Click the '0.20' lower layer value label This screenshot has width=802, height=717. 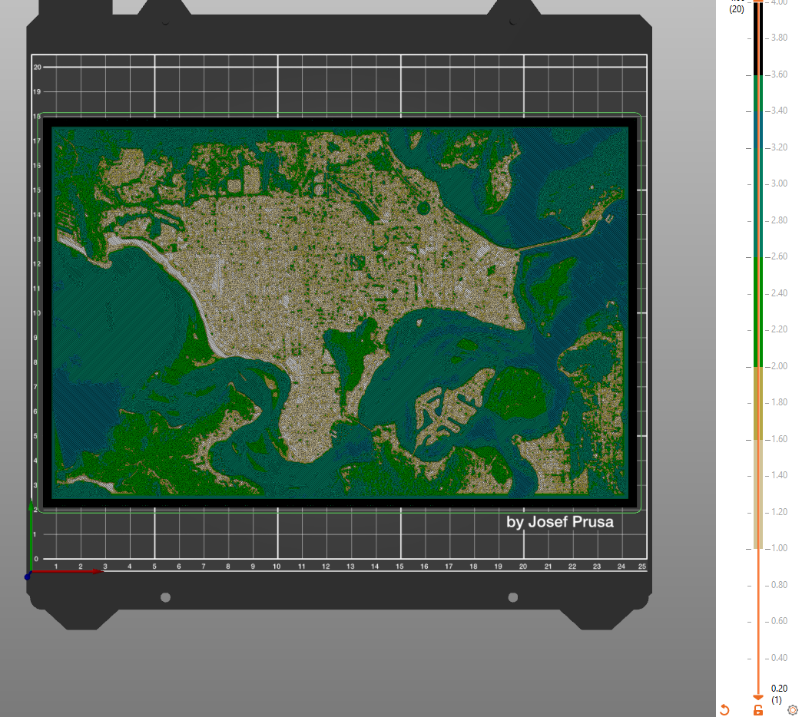779,689
